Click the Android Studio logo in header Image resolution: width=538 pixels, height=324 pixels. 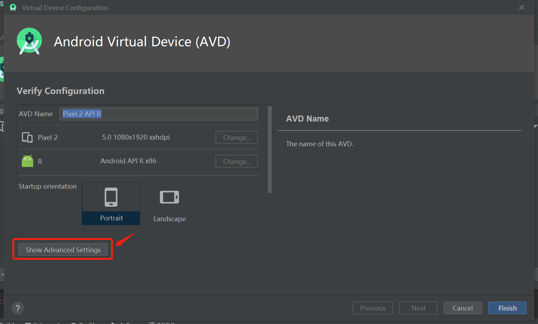(29, 41)
